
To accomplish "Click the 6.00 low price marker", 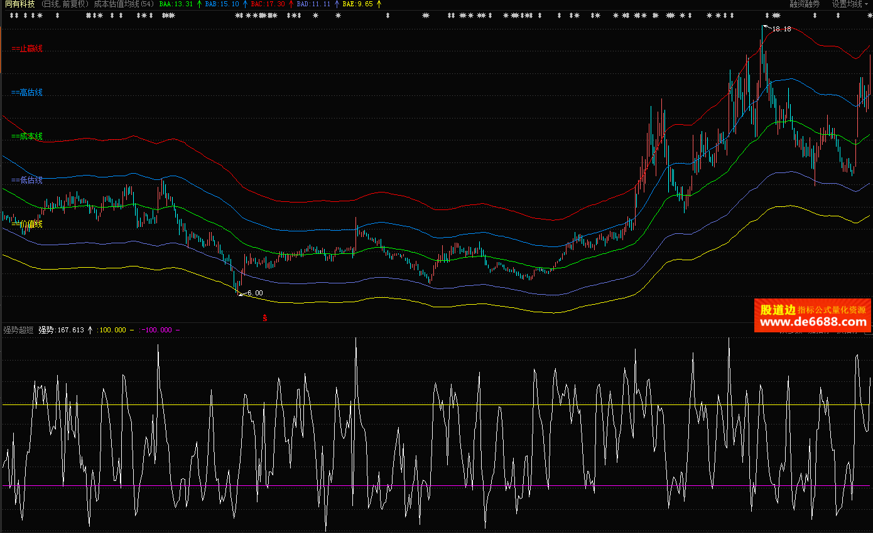I will pos(254,293).
